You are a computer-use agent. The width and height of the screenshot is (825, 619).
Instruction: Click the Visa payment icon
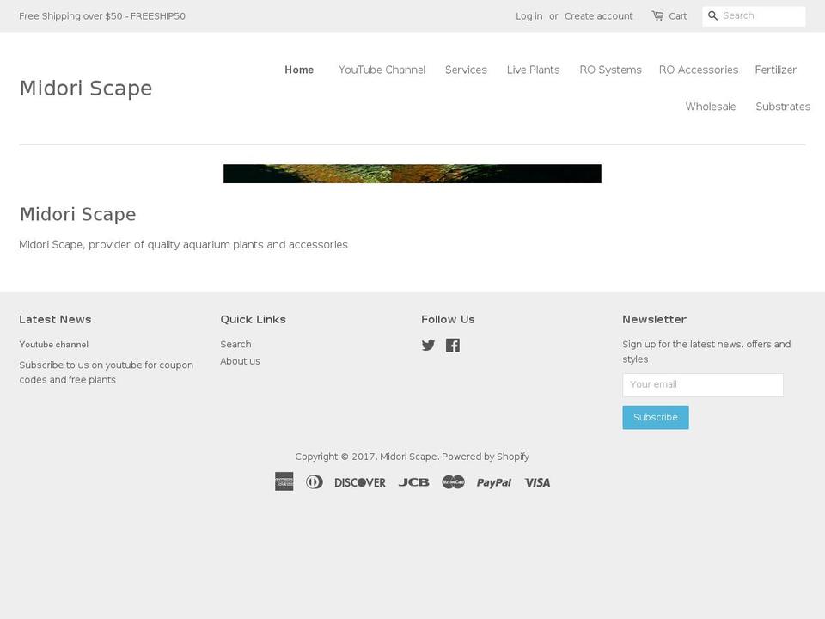[537, 482]
